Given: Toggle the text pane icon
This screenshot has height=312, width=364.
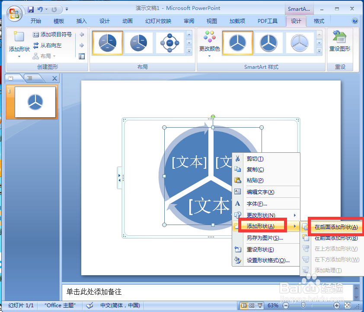Looking at the screenshot, I should pos(82,56).
